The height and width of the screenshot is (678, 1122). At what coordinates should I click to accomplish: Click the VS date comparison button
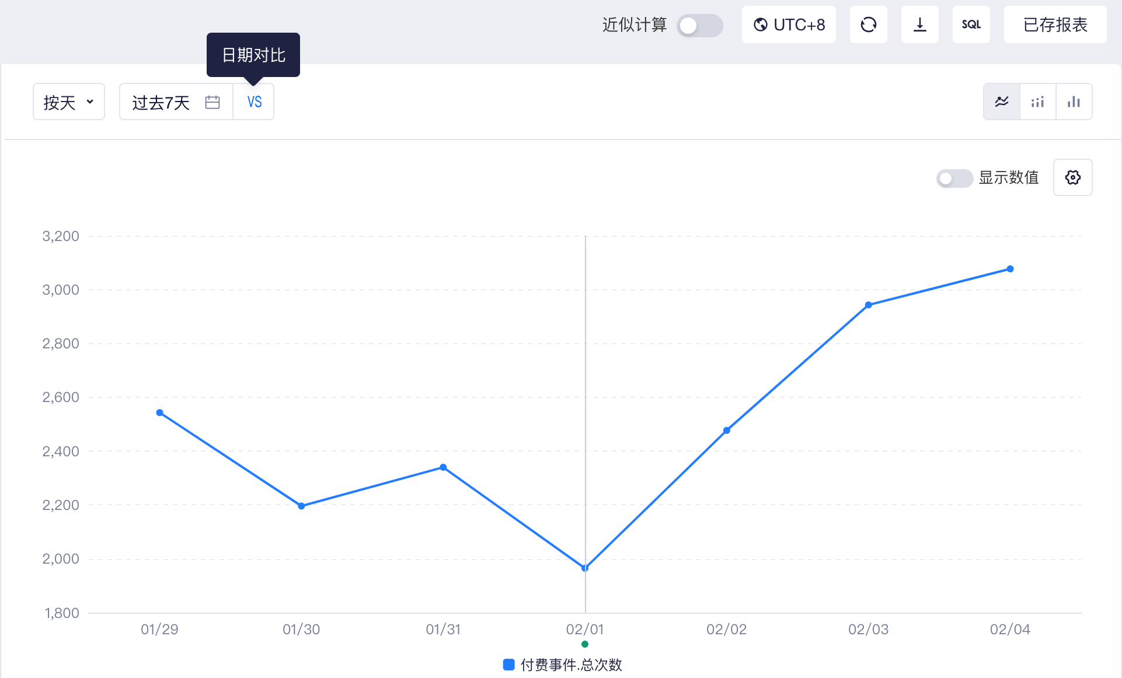coord(254,102)
